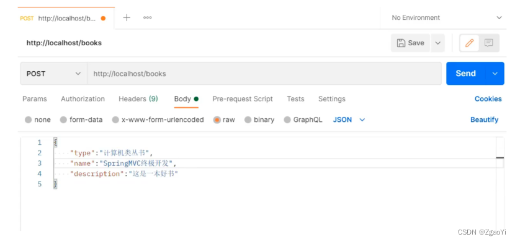This screenshot has width=515, height=242.
Task: Expand the Send button options arrow
Action: coord(495,74)
